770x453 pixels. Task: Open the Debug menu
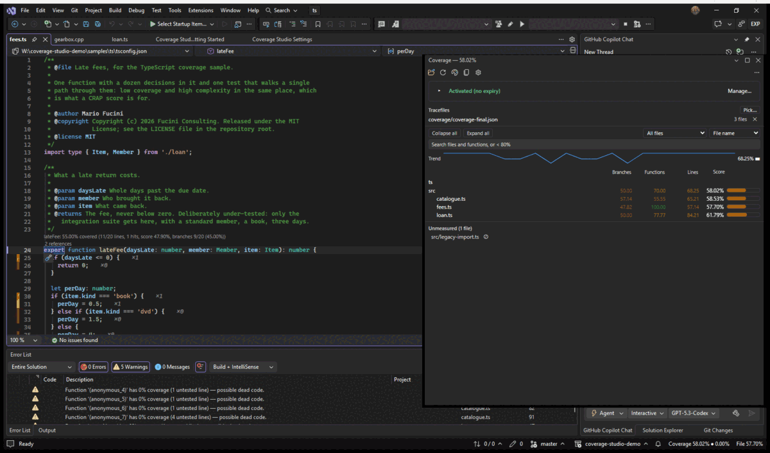click(136, 10)
